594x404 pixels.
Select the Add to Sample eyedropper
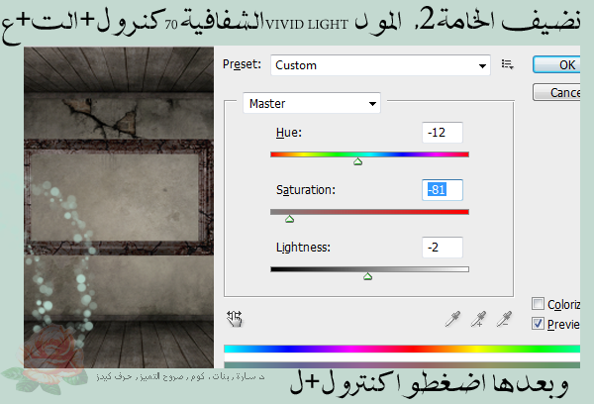click(481, 318)
